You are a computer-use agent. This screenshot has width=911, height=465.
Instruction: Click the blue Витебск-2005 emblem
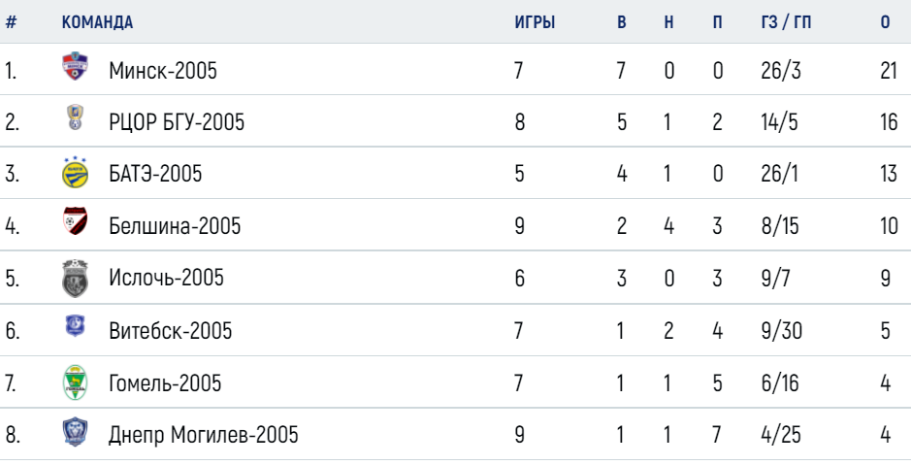[75, 326]
